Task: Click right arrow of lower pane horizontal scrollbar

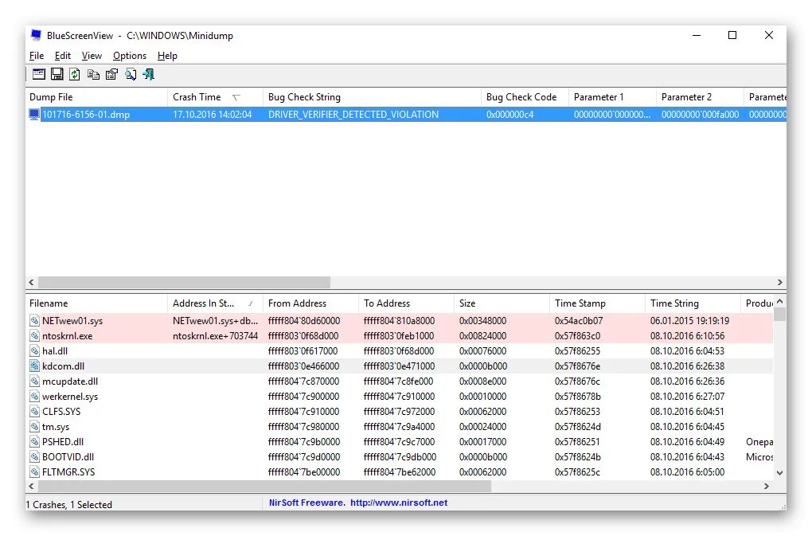Action: point(767,487)
